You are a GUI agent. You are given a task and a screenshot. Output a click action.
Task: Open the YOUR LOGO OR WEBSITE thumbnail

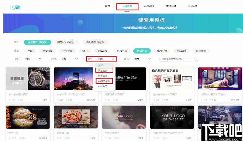click(172, 117)
